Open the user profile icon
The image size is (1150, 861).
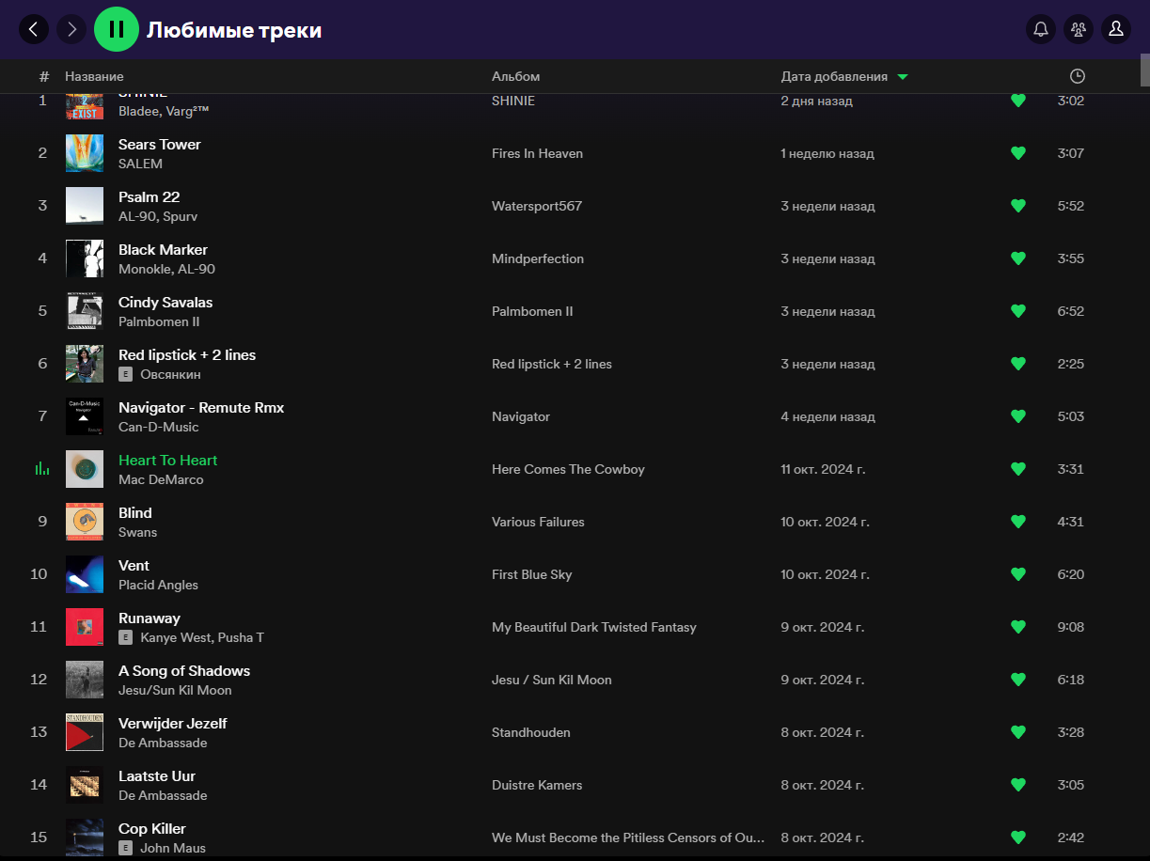[x=1116, y=30]
